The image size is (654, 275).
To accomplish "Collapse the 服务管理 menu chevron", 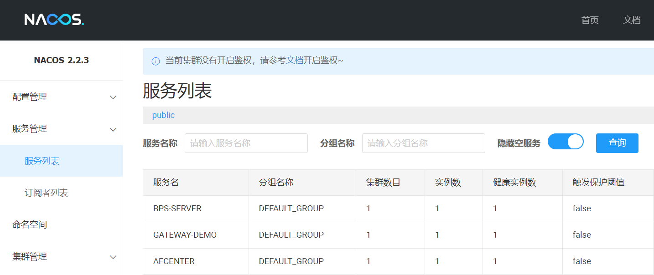I will (x=113, y=129).
